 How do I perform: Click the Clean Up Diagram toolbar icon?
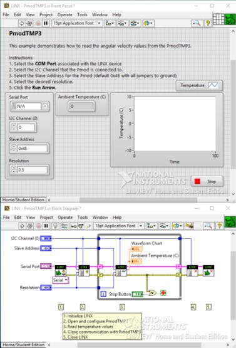click(x=190, y=226)
